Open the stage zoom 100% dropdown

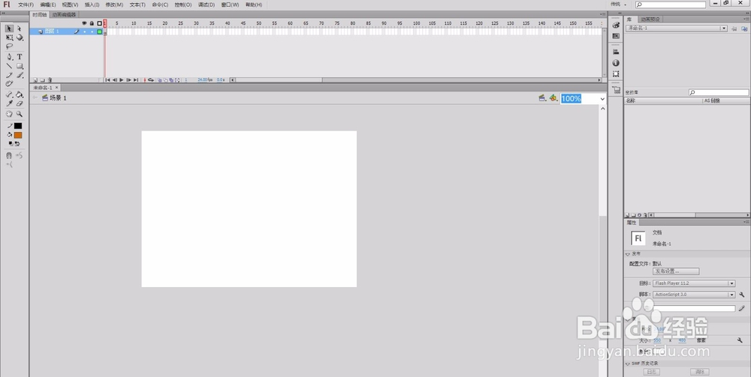(x=602, y=99)
